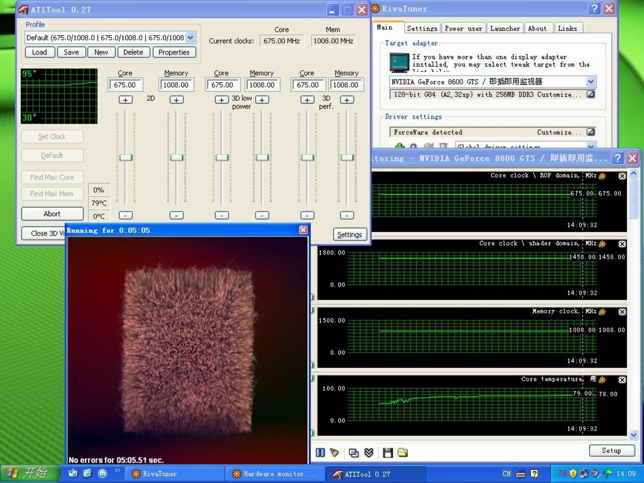644x483 pixels.
Task: Open the Start menu
Action: (x=31, y=473)
